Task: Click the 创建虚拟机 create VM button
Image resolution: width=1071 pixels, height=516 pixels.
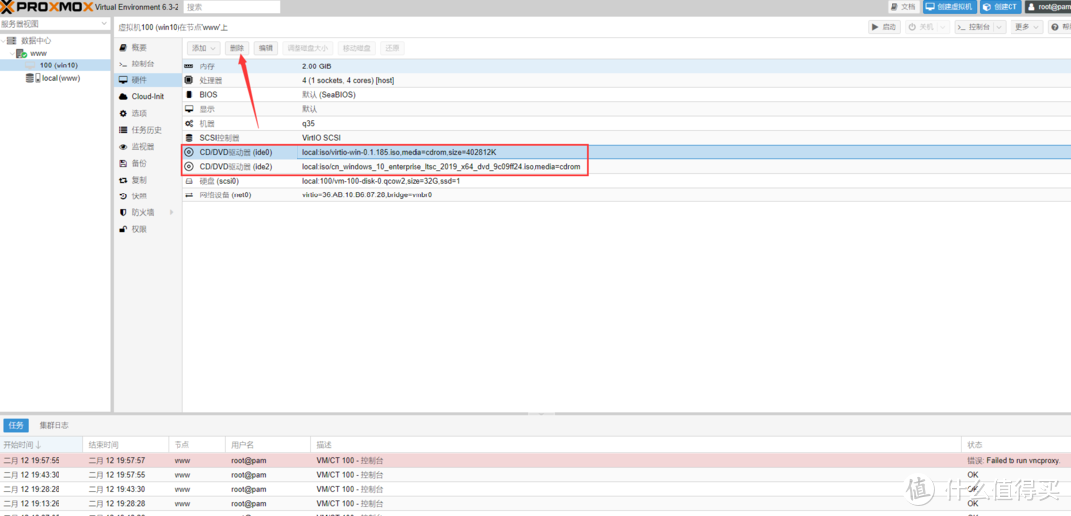Action: pyautogui.click(x=948, y=7)
